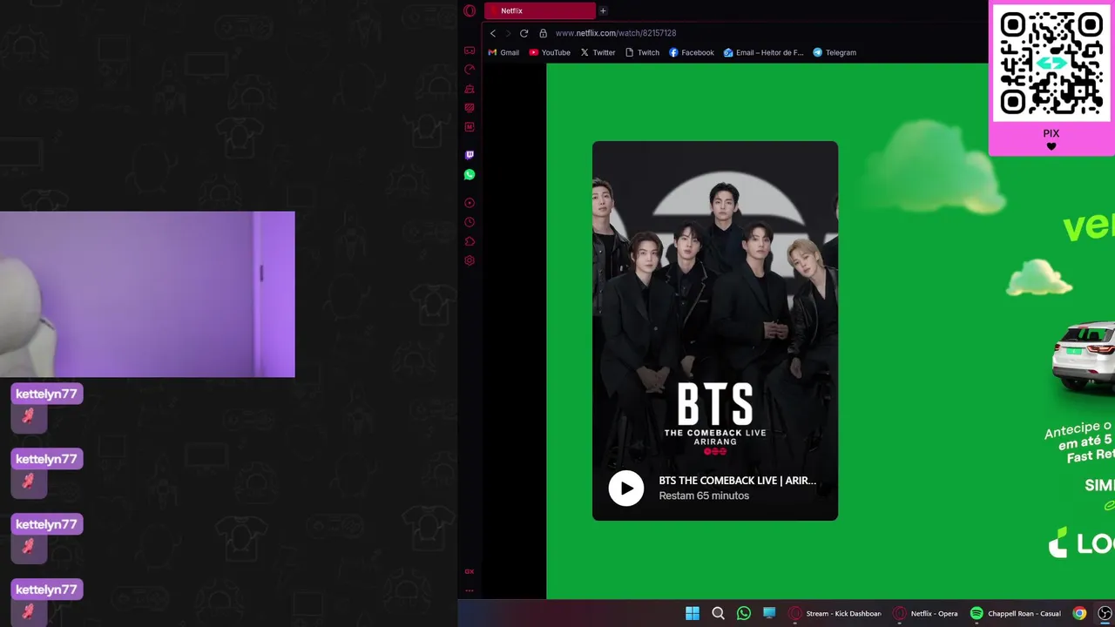Open Twitch panel in Opera sidebar
1115x627 pixels.
coord(470,155)
